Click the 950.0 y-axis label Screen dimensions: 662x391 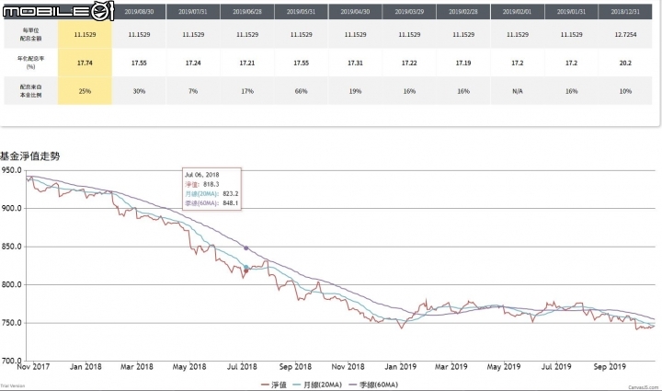pos(11,170)
